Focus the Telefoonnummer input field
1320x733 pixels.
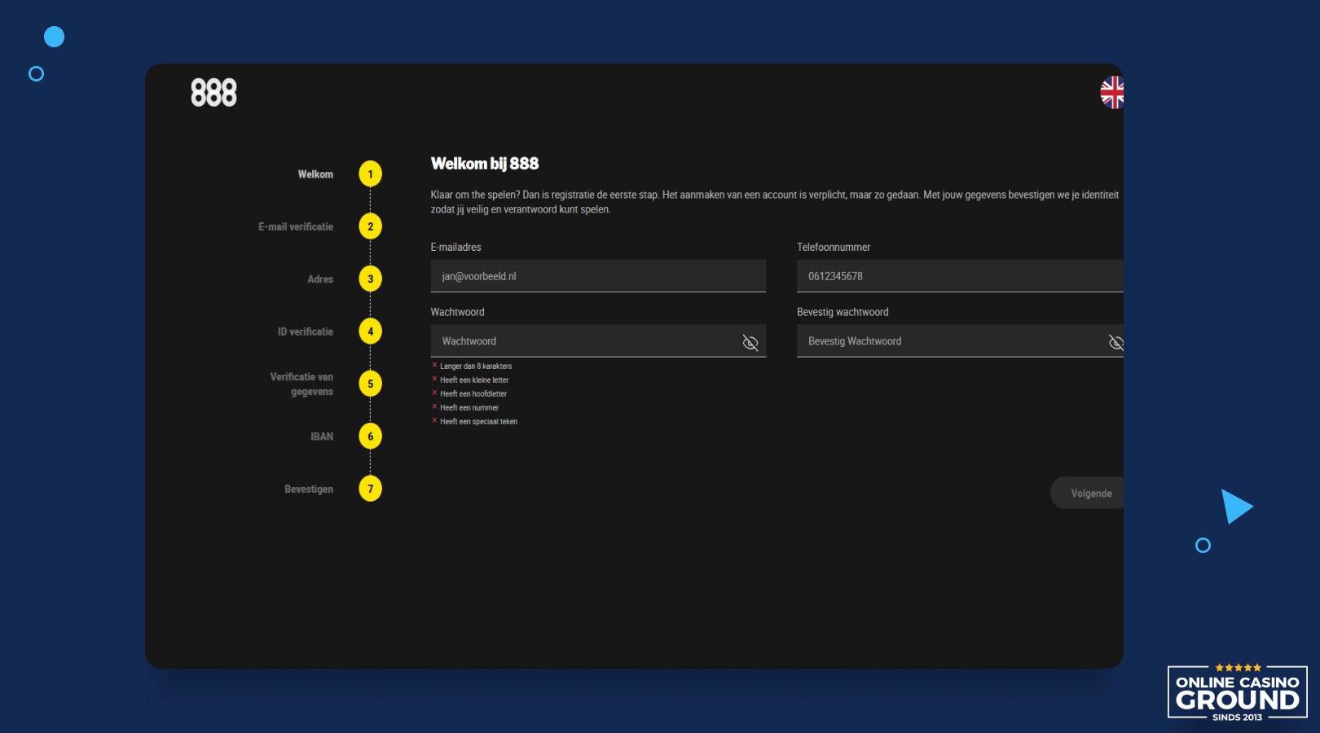point(960,276)
